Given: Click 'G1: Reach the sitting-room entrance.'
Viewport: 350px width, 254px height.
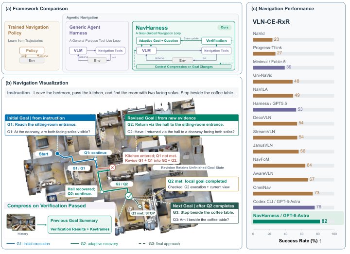Looking at the screenshot, I should pos(42,124).
